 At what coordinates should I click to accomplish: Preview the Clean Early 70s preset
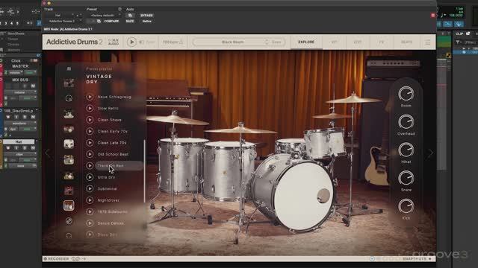coord(90,131)
